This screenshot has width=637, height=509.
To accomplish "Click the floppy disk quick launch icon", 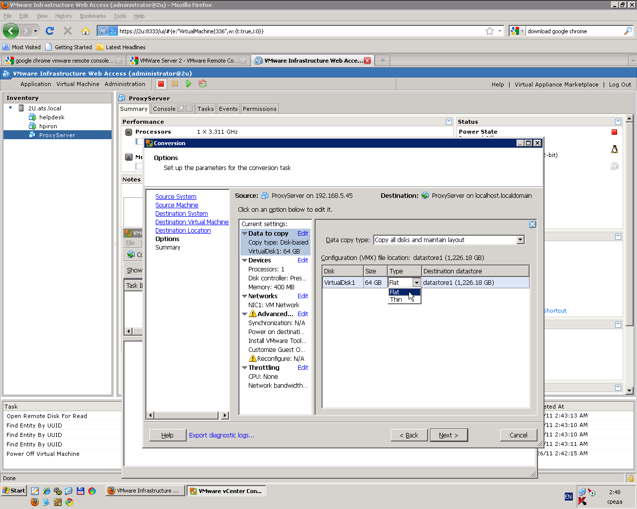I will tap(81, 491).
